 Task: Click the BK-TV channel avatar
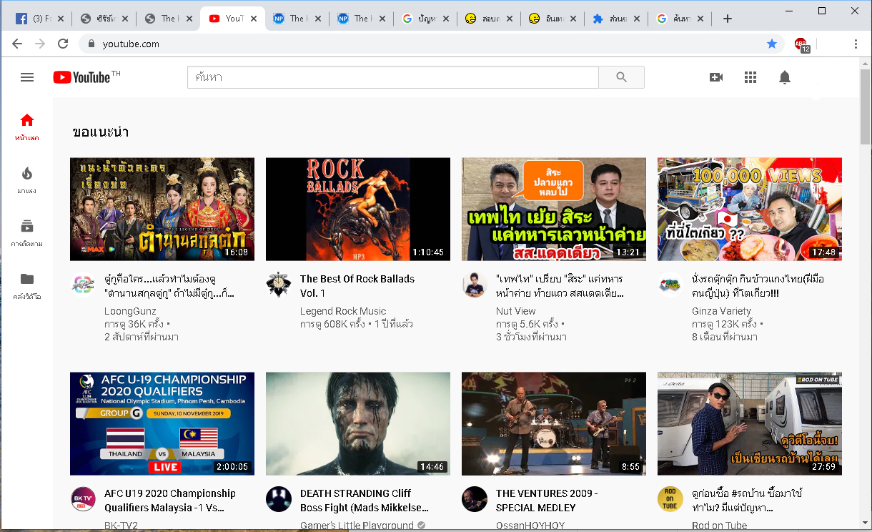83,498
